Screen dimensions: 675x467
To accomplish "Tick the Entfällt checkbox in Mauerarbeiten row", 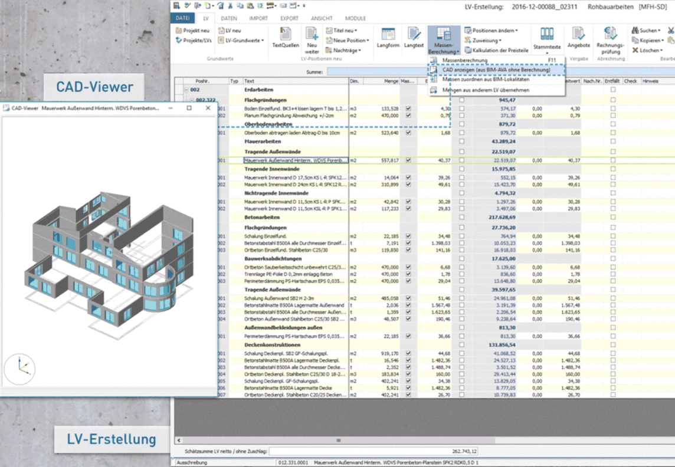I will click(613, 142).
